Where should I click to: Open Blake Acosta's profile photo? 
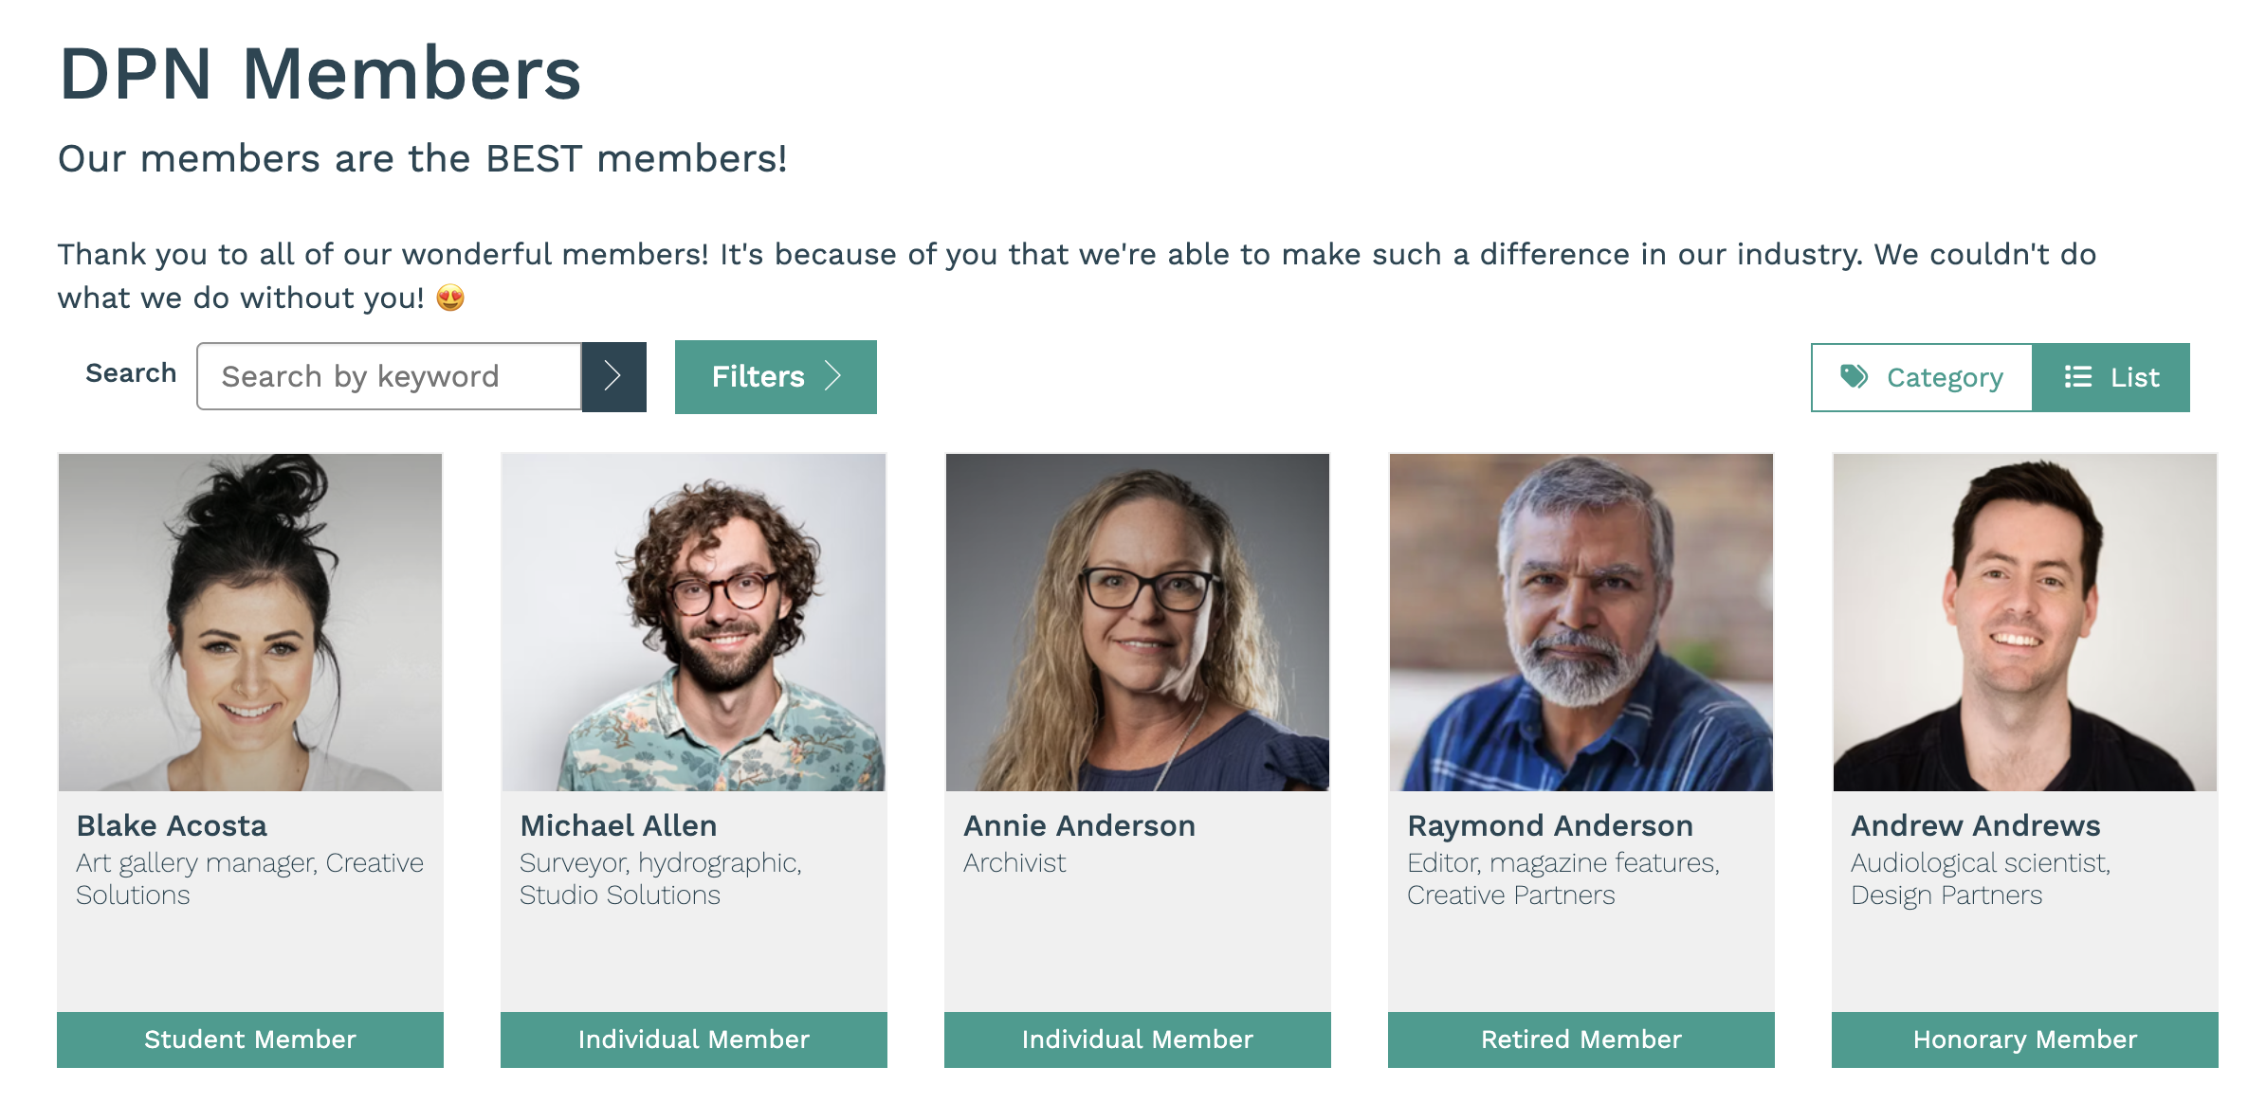pyautogui.click(x=250, y=623)
